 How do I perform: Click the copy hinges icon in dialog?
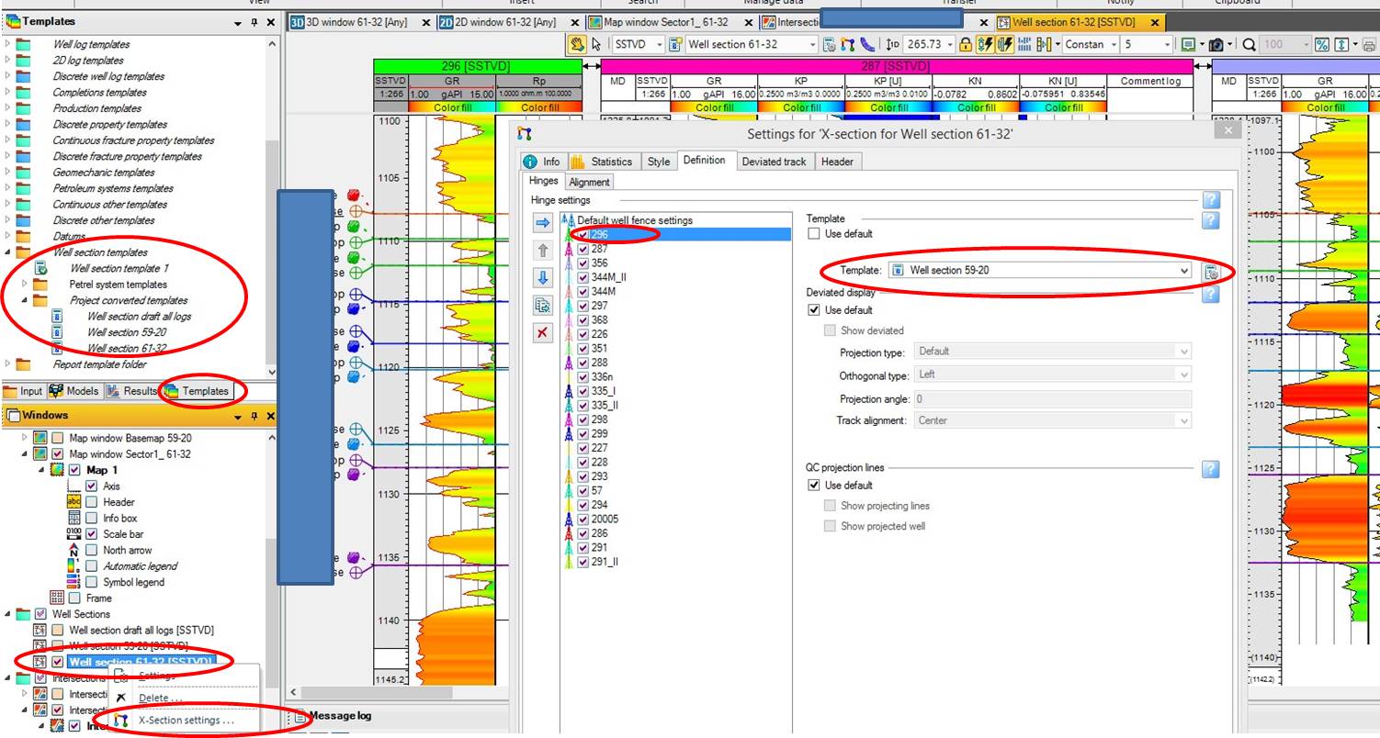(x=542, y=306)
